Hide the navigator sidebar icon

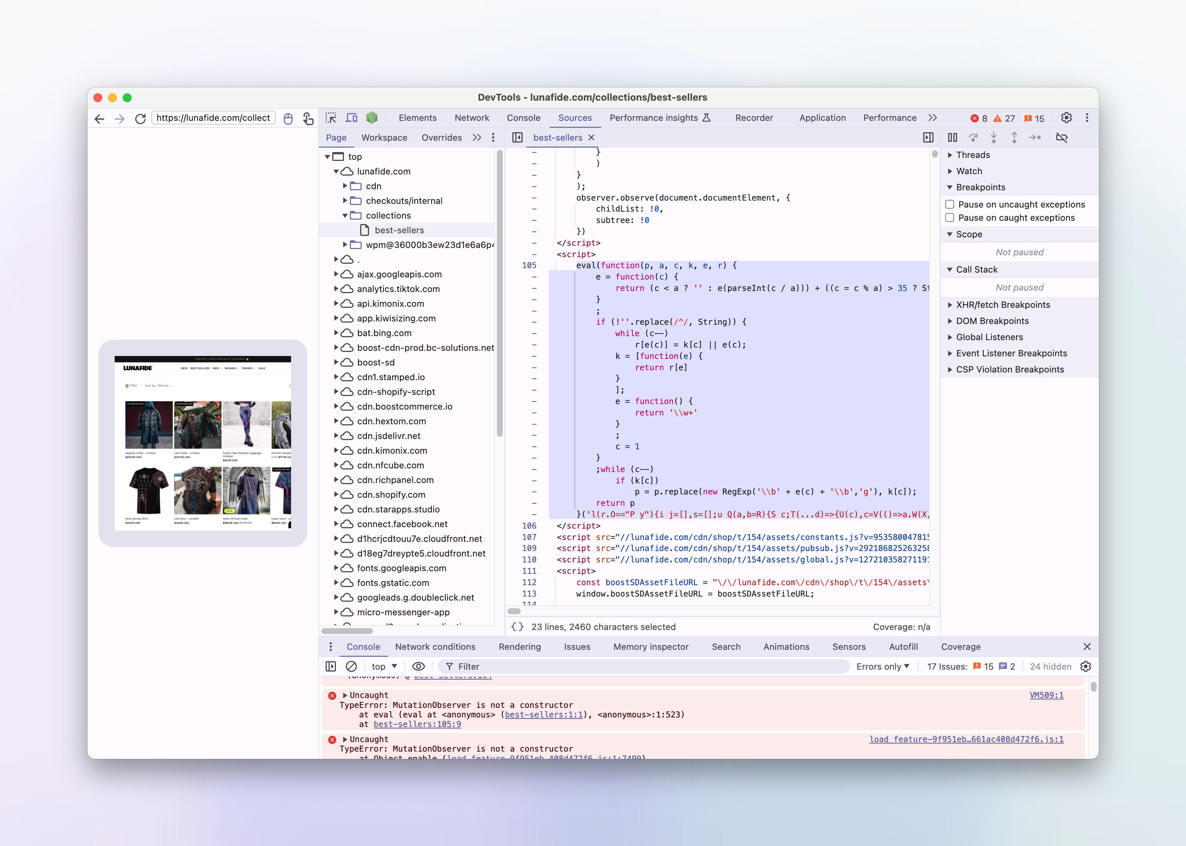point(517,137)
